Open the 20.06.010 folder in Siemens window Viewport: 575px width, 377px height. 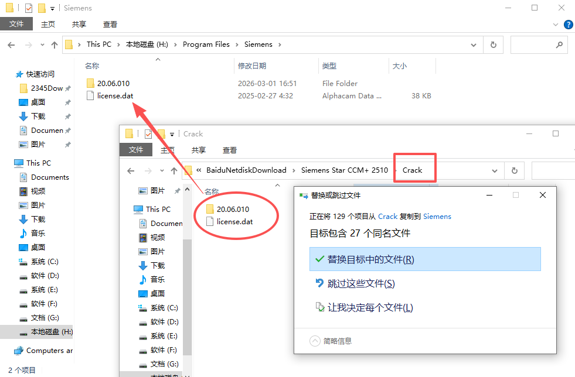coord(113,83)
